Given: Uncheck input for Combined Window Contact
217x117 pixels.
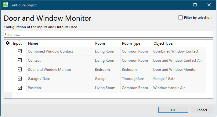Looking at the screenshot, I should tap(20, 51).
